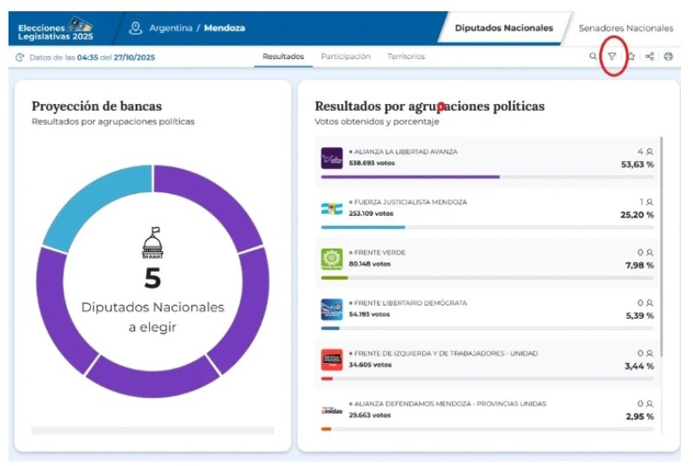The image size is (693, 466).
Task: Click the print icon
Action: click(668, 57)
